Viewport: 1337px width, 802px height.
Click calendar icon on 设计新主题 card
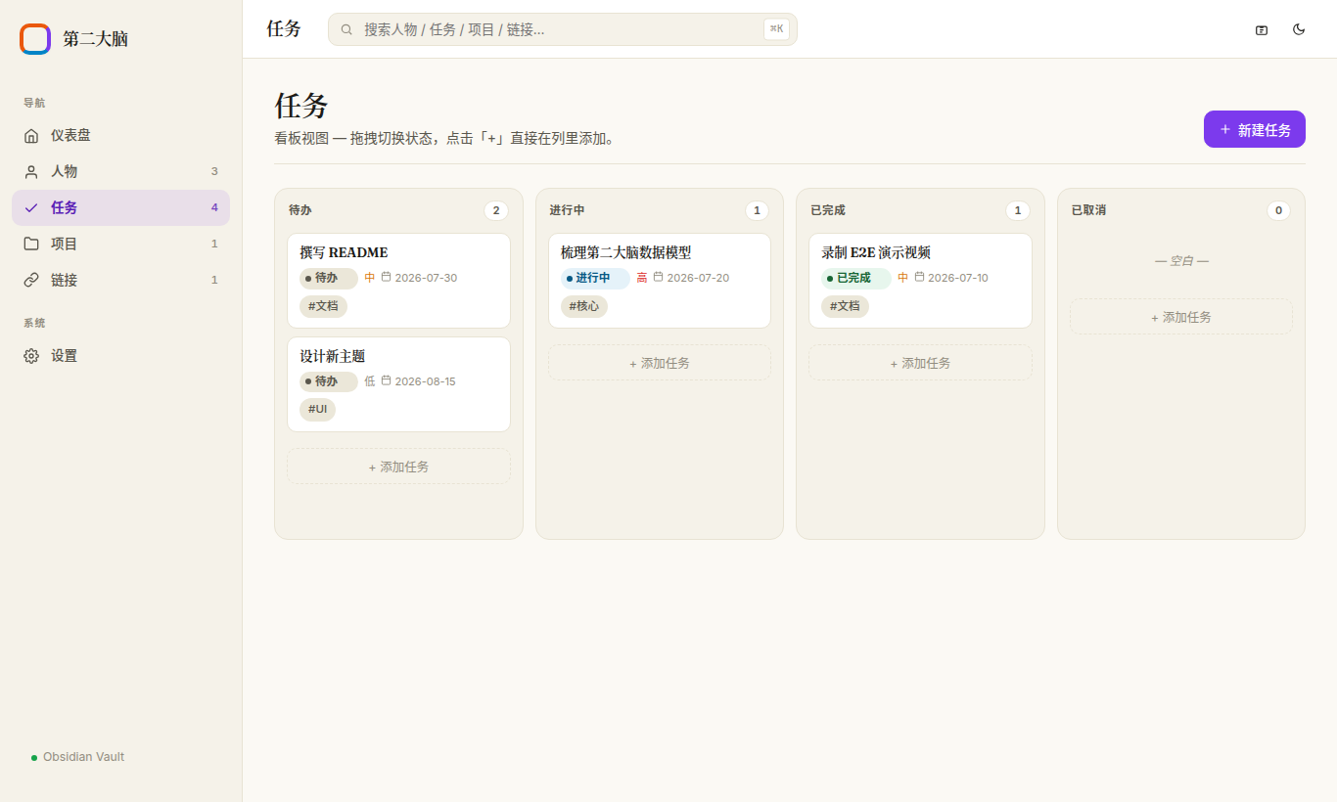386,381
